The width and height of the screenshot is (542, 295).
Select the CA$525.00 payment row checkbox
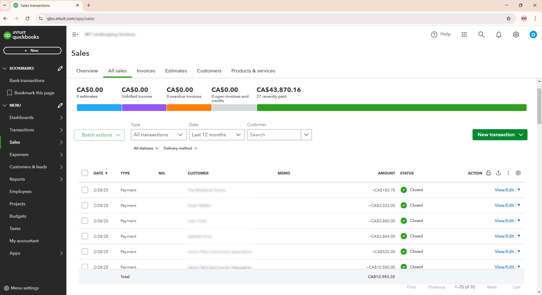click(85, 252)
